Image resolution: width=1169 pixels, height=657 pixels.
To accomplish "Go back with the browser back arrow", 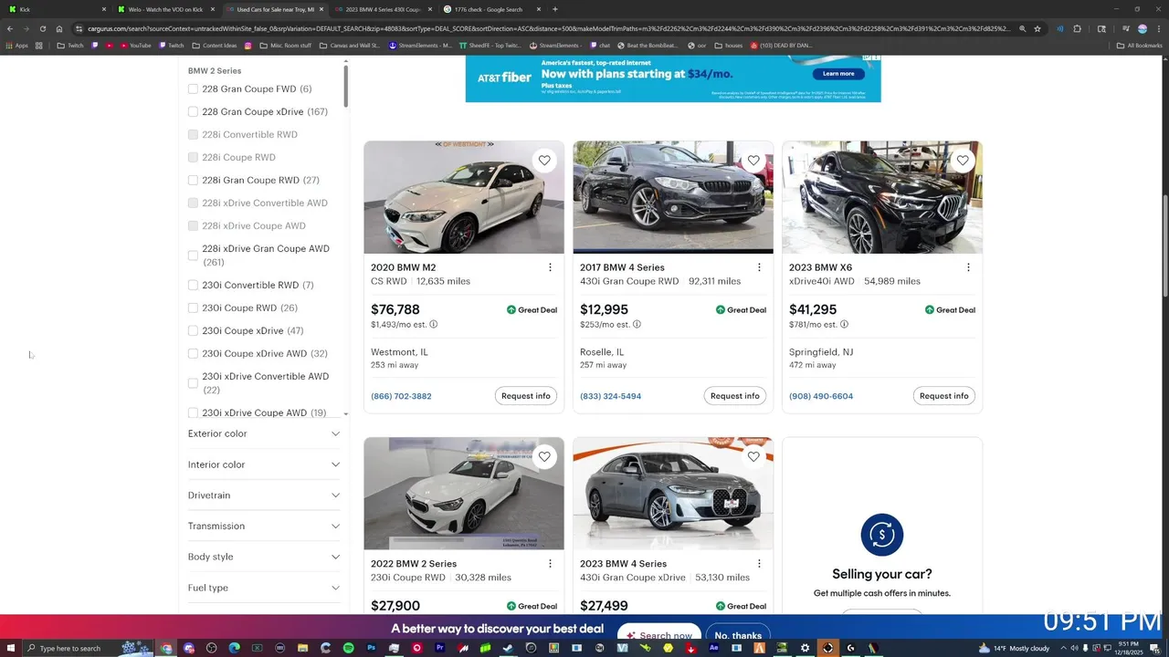I will (10, 28).
